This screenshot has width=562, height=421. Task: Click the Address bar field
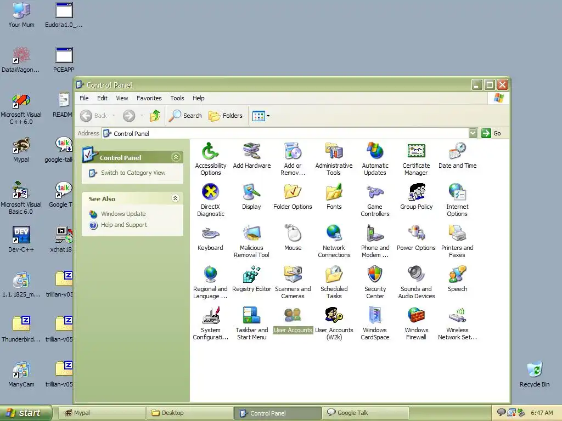click(285, 133)
